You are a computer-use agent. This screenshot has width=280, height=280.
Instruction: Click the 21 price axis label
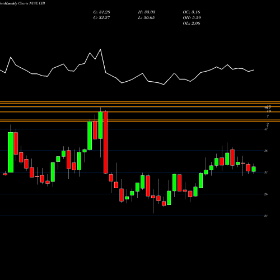pyautogui.click(x=266, y=216)
